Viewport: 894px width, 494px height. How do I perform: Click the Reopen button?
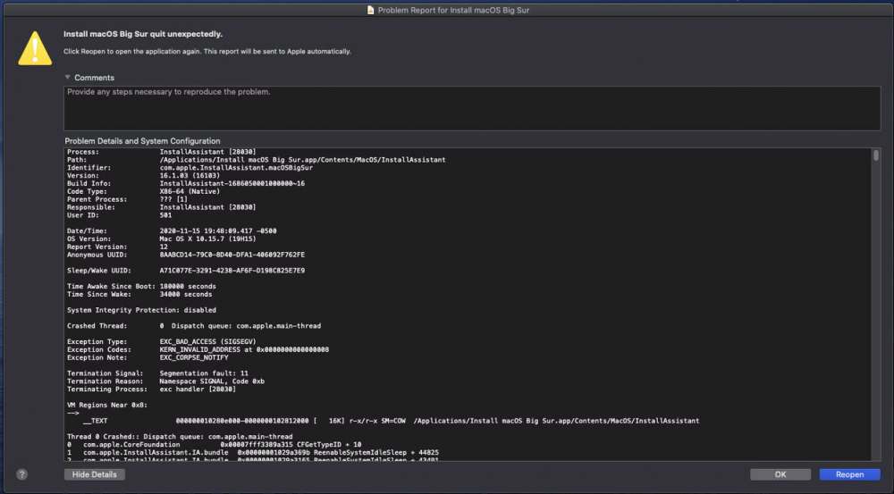coord(849,474)
